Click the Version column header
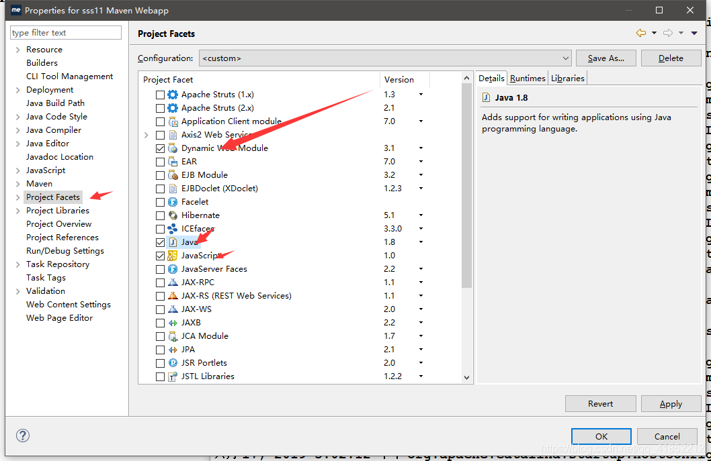Screen dimensions: 711x461 405,80
